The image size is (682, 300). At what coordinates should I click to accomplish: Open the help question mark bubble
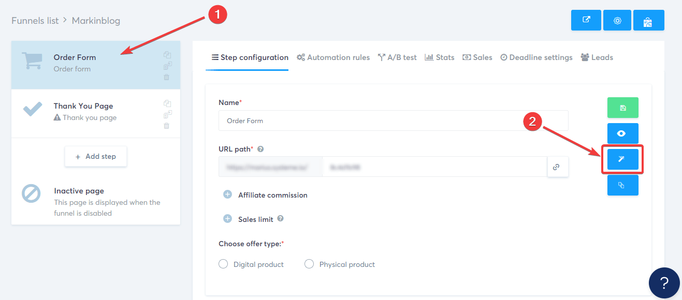click(x=664, y=283)
